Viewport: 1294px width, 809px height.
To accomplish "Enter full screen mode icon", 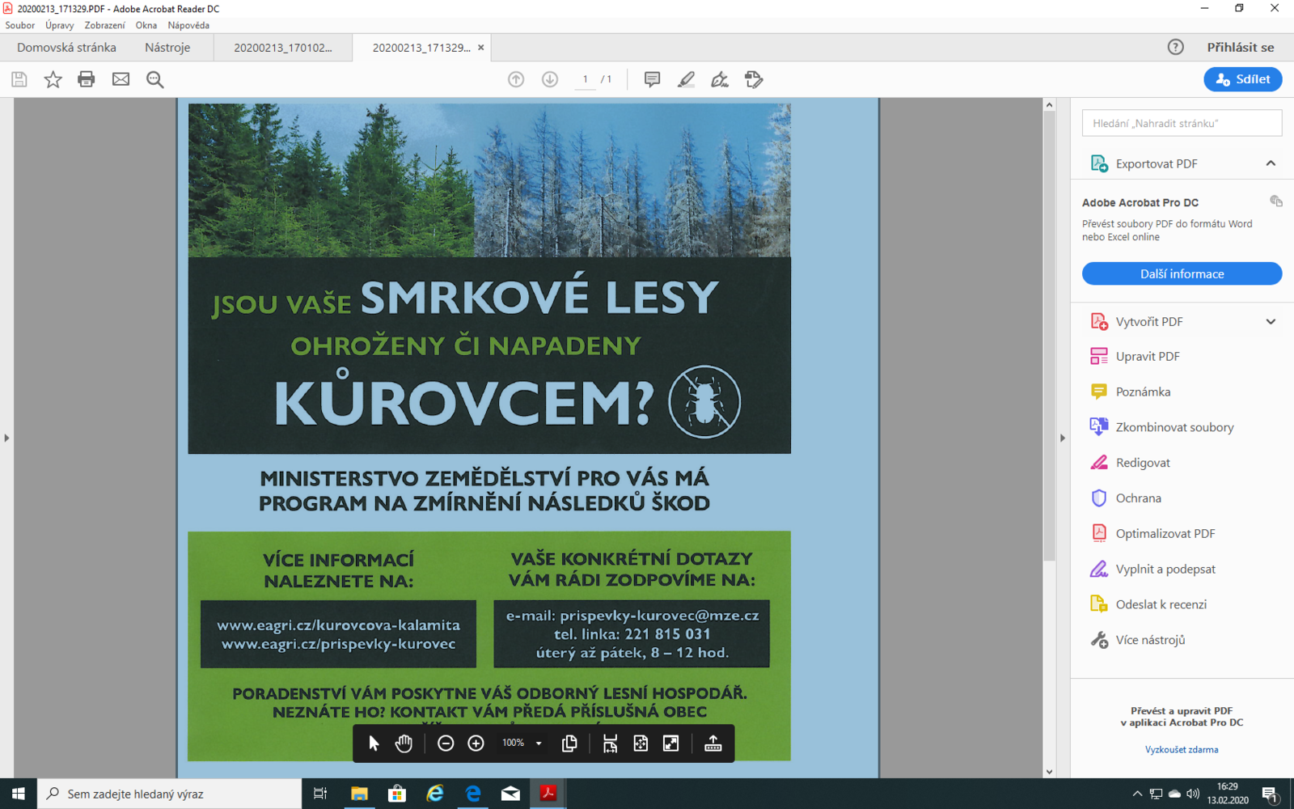I will (x=671, y=743).
